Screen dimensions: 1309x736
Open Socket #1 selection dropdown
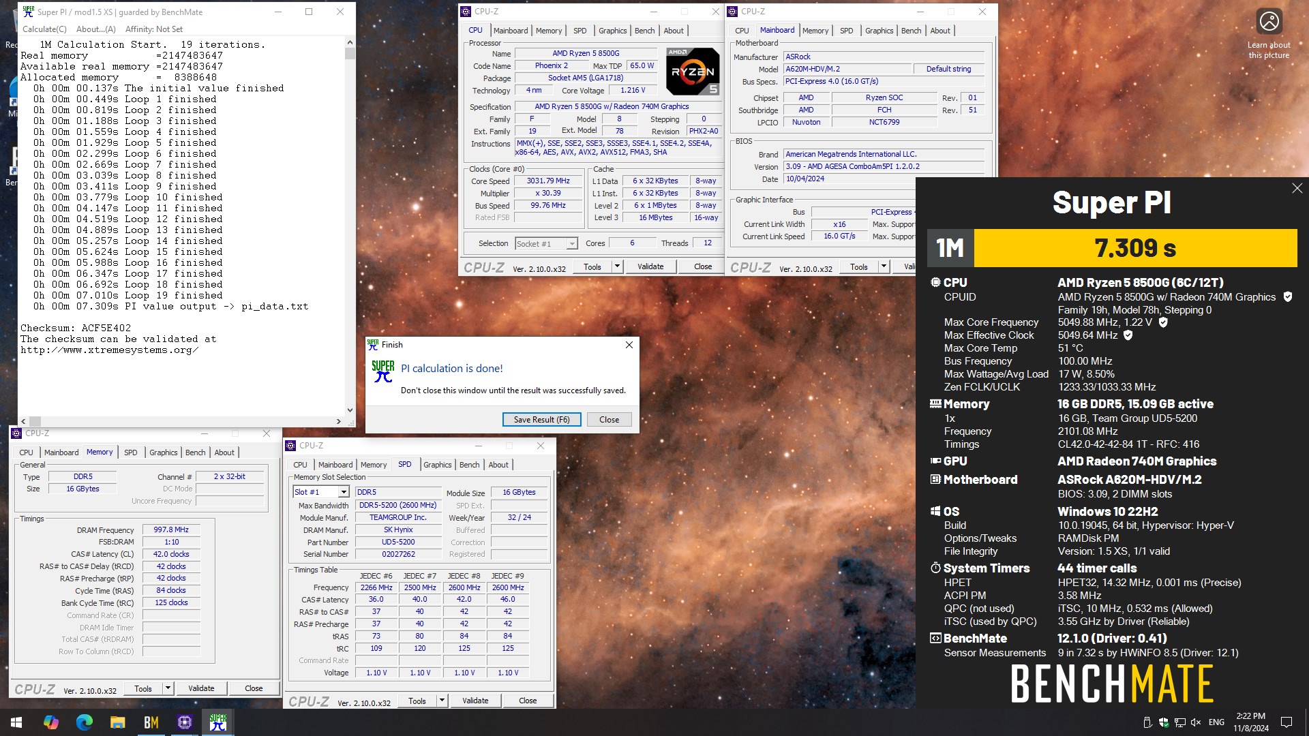572,244
